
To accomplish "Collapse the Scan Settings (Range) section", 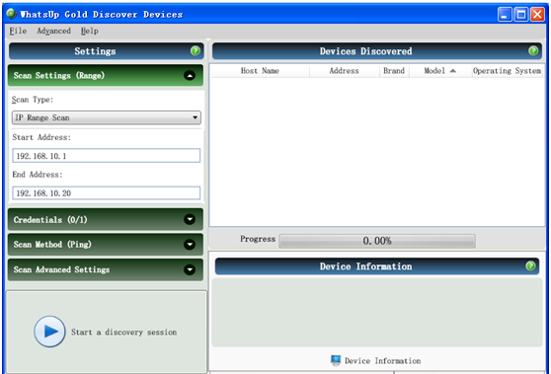I will pyautogui.click(x=190, y=76).
